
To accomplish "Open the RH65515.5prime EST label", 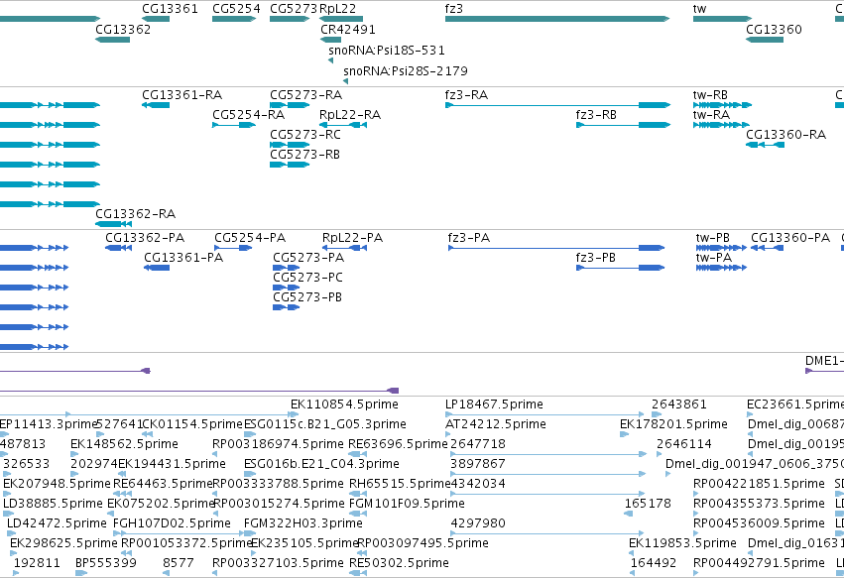I will (x=400, y=484).
